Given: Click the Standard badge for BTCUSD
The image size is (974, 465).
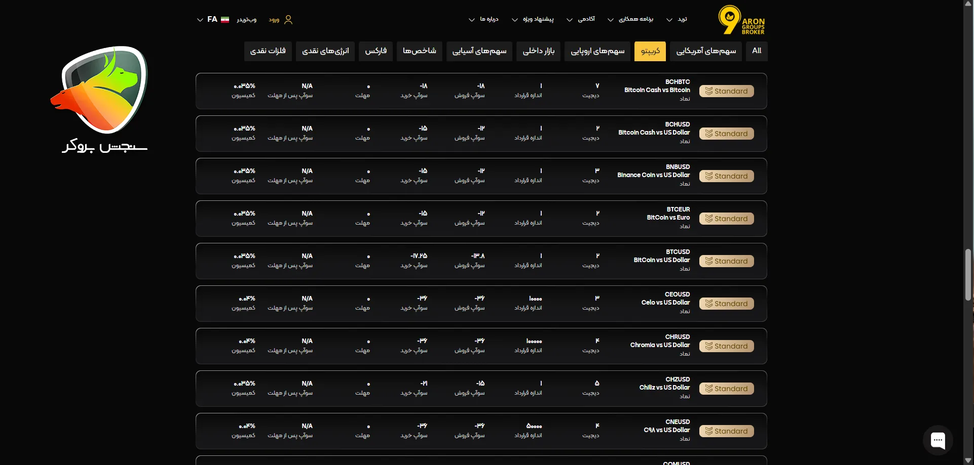Looking at the screenshot, I should [x=726, y=261].
